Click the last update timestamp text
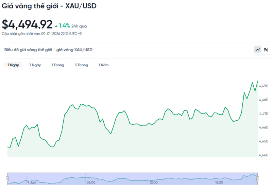Screen dimensions: 272x188 point(42,34)
